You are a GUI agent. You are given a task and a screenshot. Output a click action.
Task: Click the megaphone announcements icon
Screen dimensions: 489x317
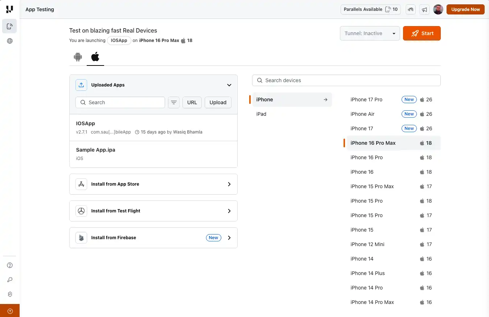coord(424,9)
